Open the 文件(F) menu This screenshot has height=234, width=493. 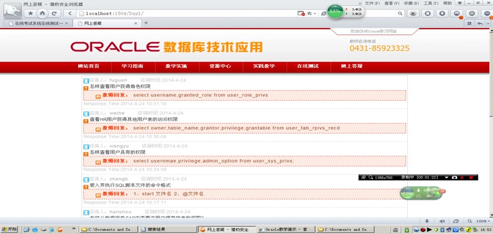pyautogui.click(x=372, y=3)
